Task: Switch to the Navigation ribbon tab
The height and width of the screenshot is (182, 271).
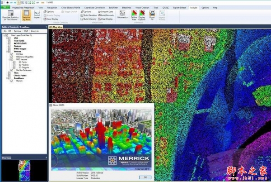Action: coord(52,8)
